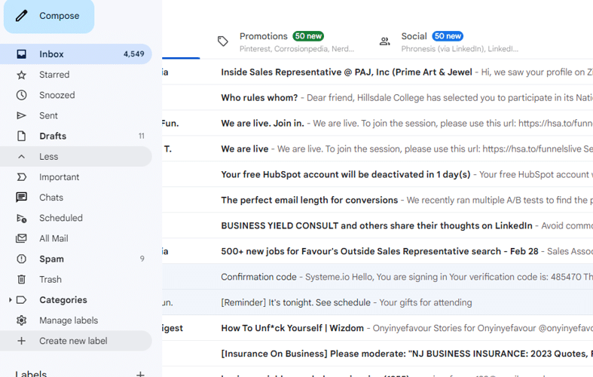Click the Trash bin icon

(22, 279)
